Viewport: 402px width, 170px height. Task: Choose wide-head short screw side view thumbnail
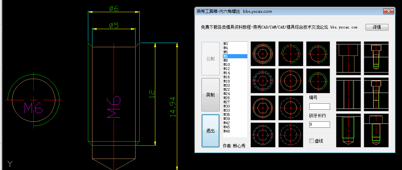376,130
